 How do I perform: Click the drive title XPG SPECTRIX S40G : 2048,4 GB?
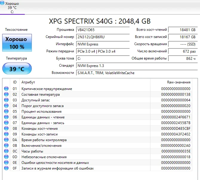[x=100, y=21]
